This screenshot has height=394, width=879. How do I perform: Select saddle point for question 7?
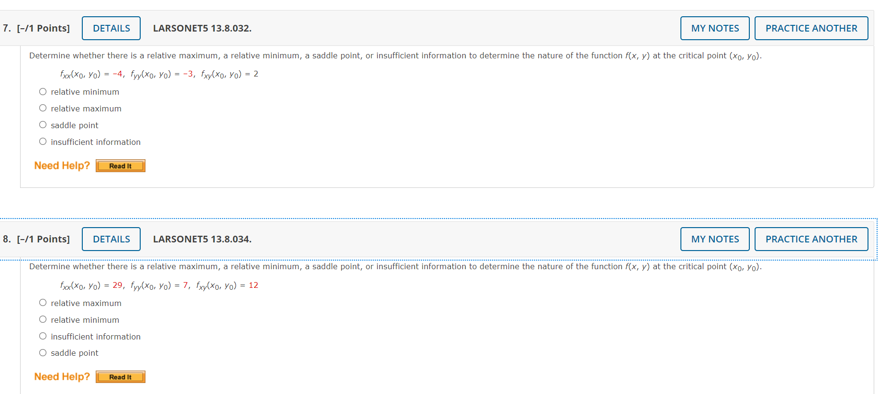[43, 125]
